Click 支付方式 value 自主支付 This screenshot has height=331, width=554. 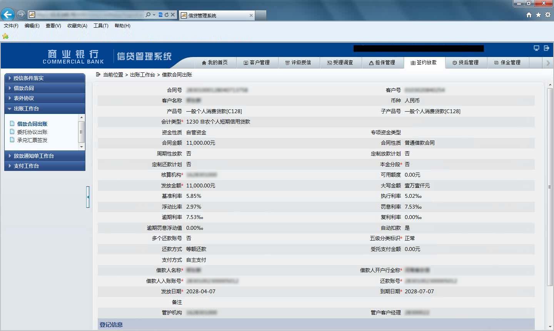[196, 260]
